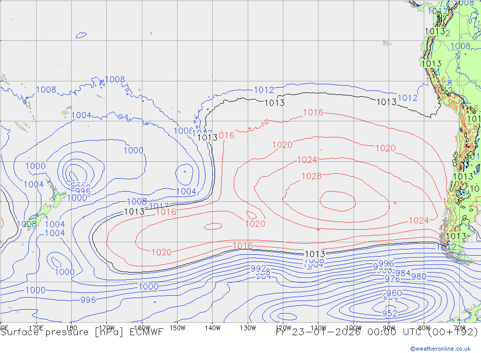Click the red 1028 isobar label

coord(311,176)
